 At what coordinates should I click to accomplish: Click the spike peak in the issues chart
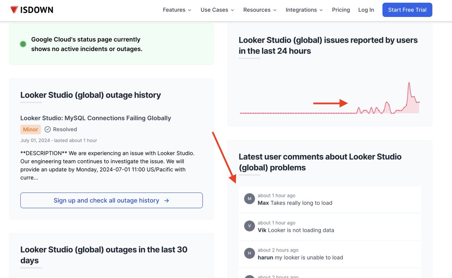409,83
